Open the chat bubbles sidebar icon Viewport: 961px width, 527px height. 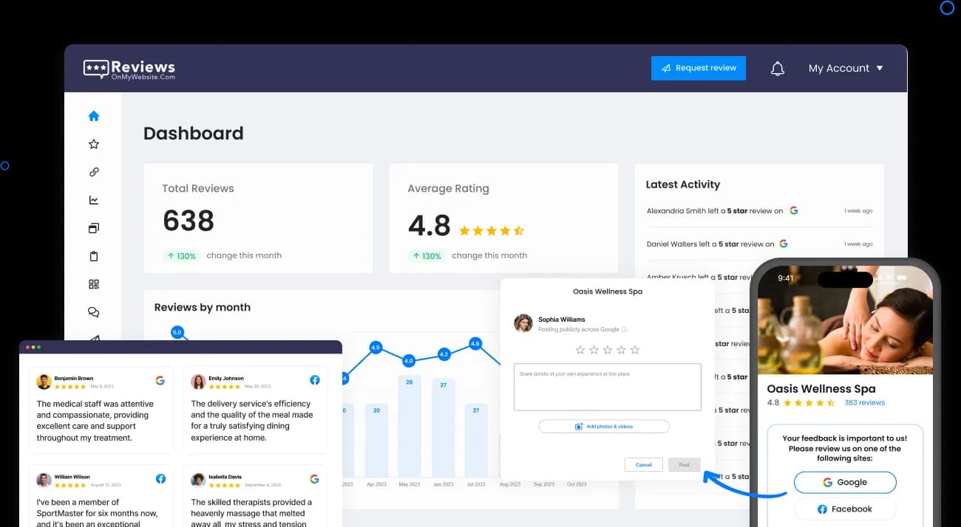[94, 312]
